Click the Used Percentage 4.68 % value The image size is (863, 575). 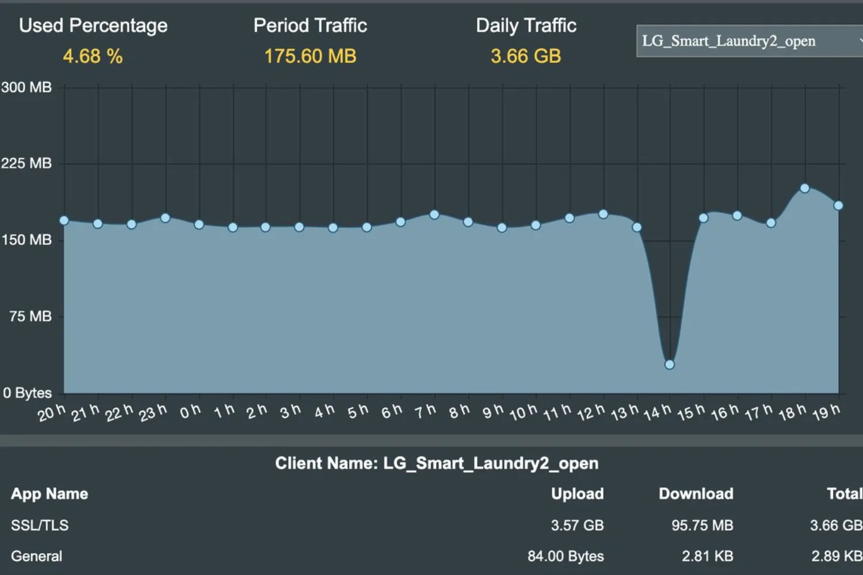(93, 56)
